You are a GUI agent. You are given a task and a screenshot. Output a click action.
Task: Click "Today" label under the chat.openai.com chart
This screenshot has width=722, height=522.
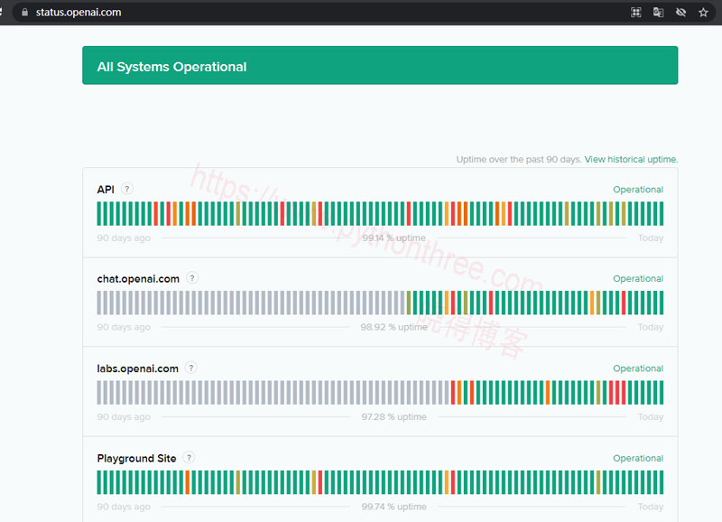651,327
